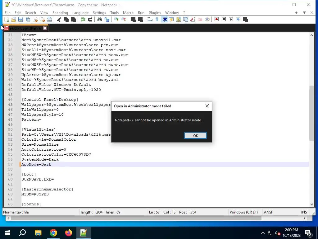The height and width of the screenshot is (239, 318).
Task: Click the macro Playback icon
Action: click(x=231, y=19)
